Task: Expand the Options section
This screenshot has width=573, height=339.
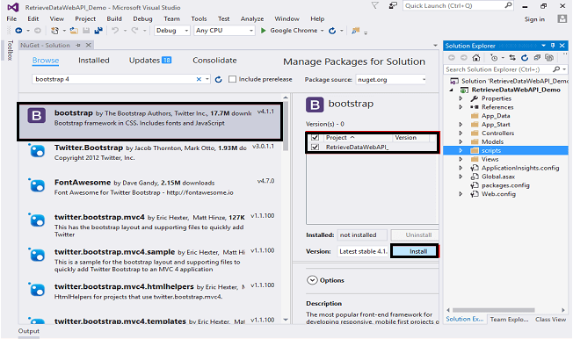Action: point(312,280)
